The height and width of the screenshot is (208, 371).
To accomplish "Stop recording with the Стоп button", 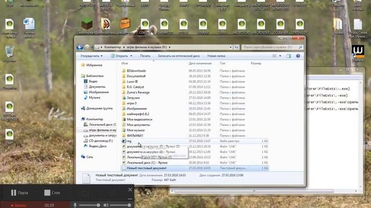I will (x=52, y=192).
